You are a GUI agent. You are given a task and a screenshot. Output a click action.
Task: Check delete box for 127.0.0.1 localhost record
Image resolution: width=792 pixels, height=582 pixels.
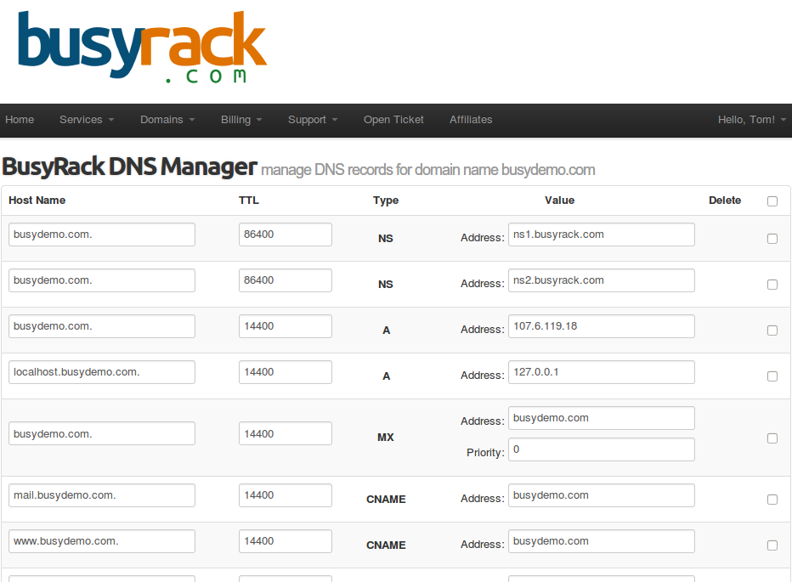click(772, 376)
